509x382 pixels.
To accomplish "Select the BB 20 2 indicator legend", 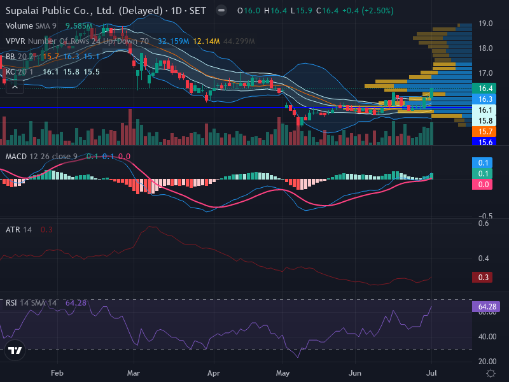I will coord(20,57).
